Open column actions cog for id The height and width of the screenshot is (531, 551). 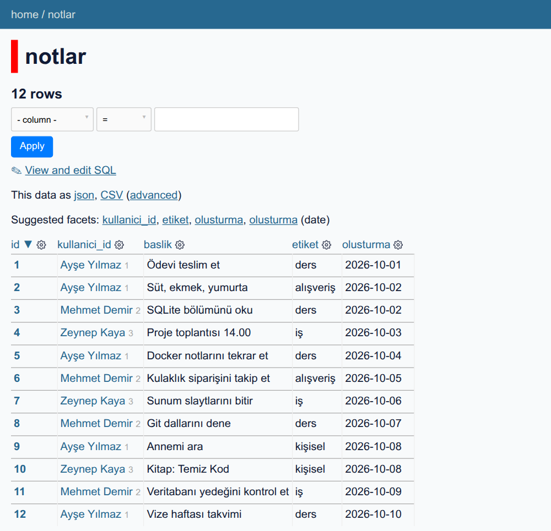[41, 245]
